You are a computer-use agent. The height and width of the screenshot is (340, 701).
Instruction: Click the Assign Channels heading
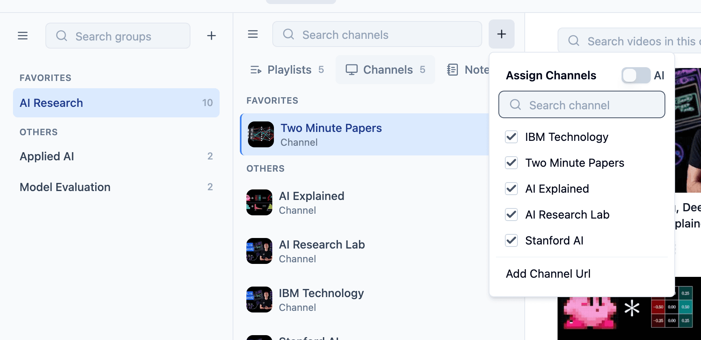coord(551,75)
